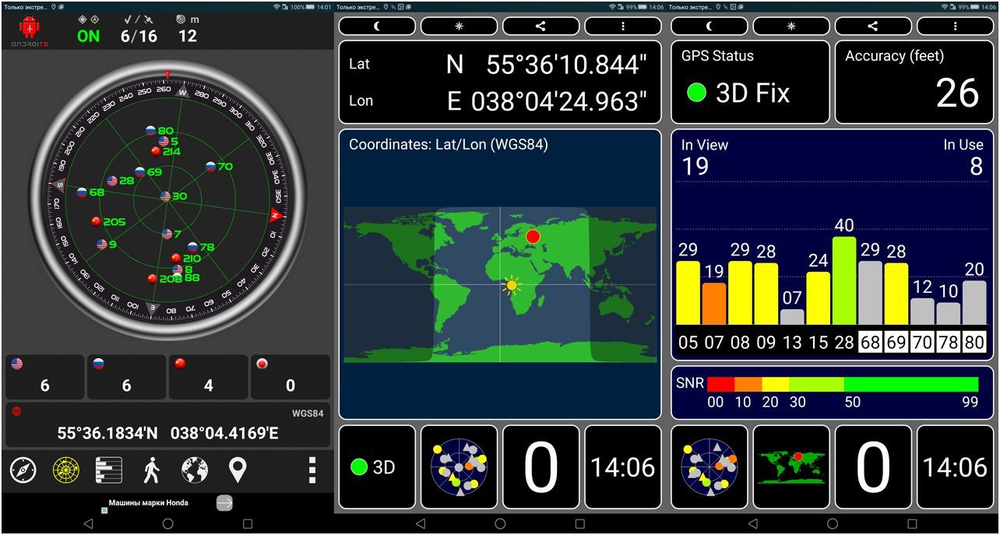
Task: Toggle night mode moon on the middle screen
Action: [377, 26]
